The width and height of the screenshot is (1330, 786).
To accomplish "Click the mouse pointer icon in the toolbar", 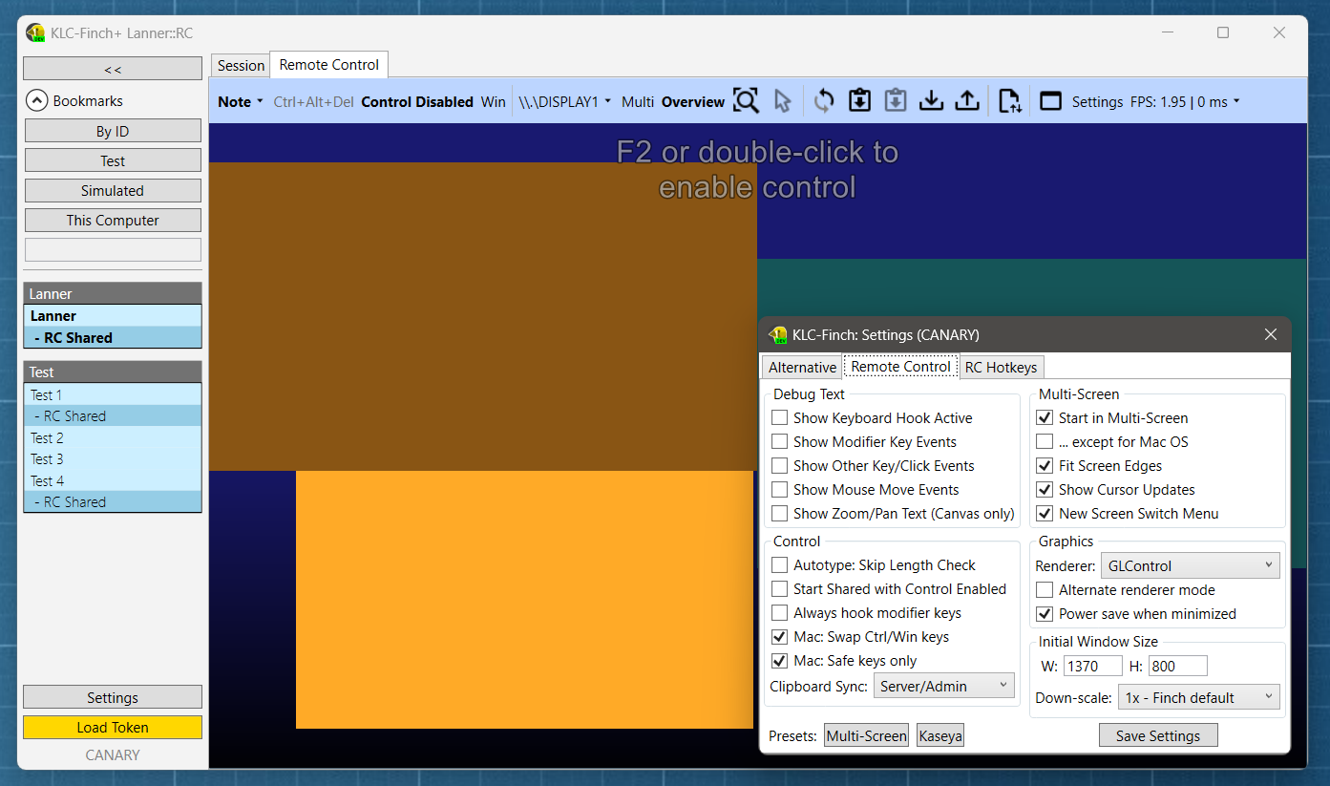I will point(783,101).
